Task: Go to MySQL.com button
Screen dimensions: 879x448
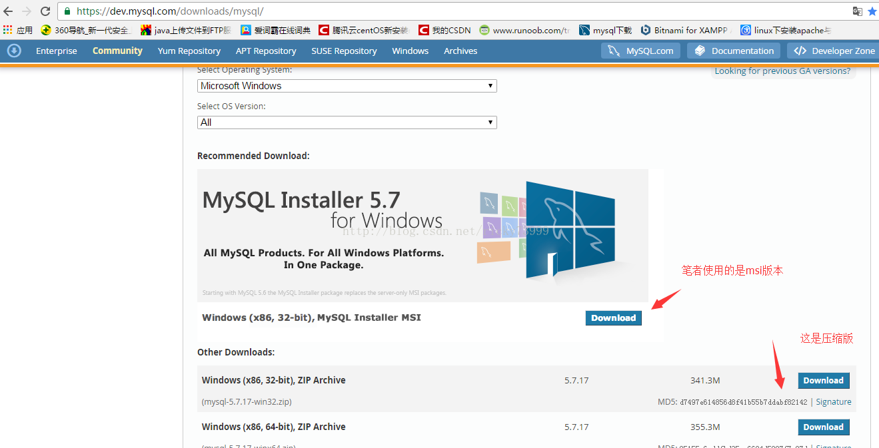Action: [640, 51]
